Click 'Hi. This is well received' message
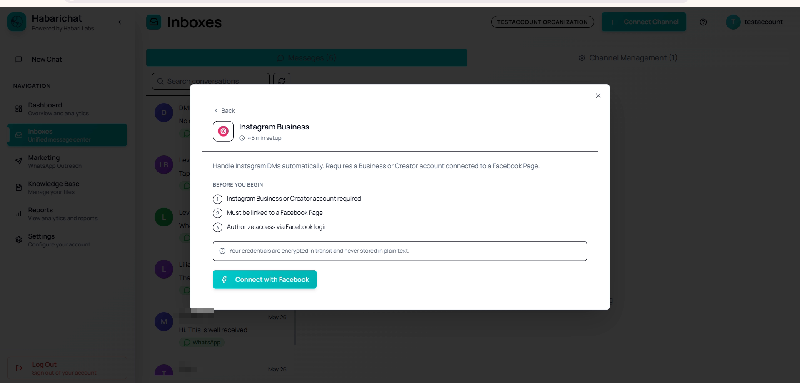 click(x=213, y=330)
